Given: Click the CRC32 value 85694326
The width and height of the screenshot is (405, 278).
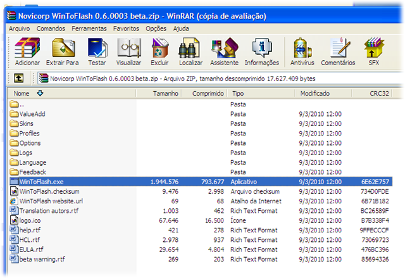Looking at the screenshot, I should (x=375, y=259).
